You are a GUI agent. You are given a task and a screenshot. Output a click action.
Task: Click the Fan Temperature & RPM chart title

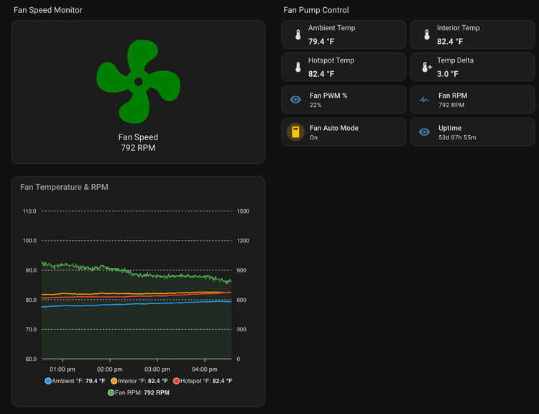click(64, 187)
